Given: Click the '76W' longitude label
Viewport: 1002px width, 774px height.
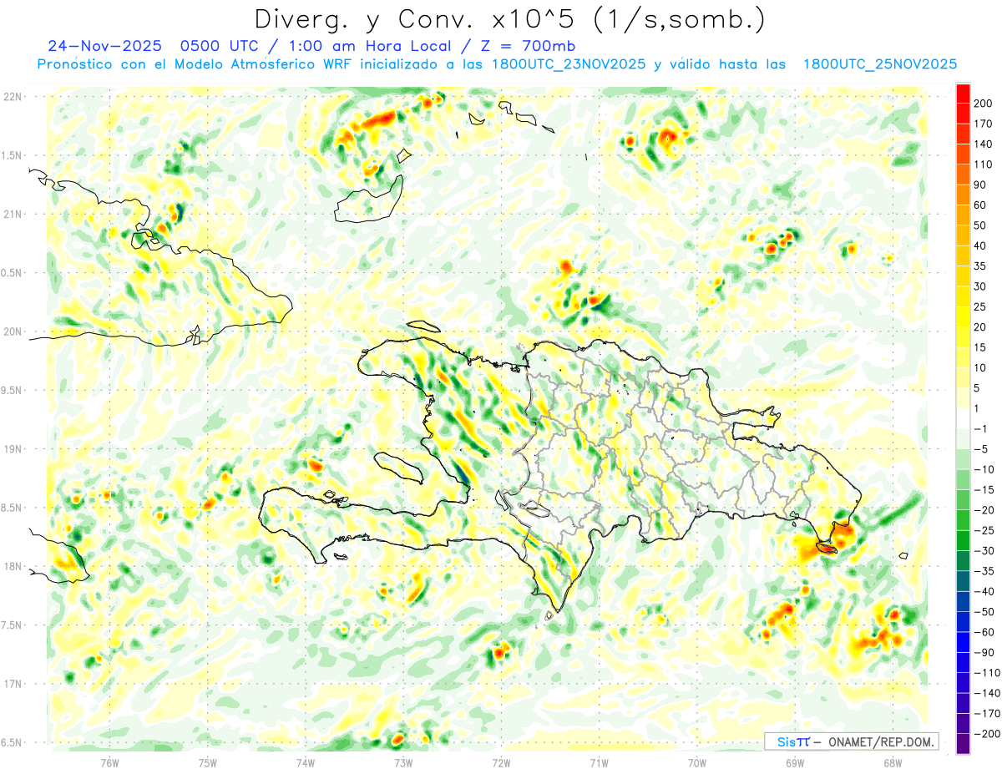Looking at the screenshot, I should pos(109,761).
